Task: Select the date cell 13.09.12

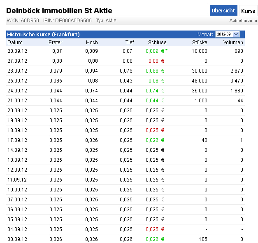Action: click(17, 160)
